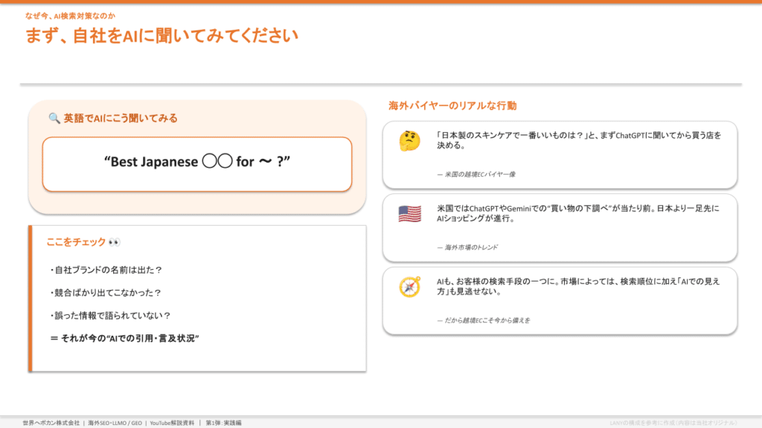Image resolution: width=762 pixels, height=428 pixels.
Task: Click footer text 世界へボカン株式会社
Action: (51, 423)
